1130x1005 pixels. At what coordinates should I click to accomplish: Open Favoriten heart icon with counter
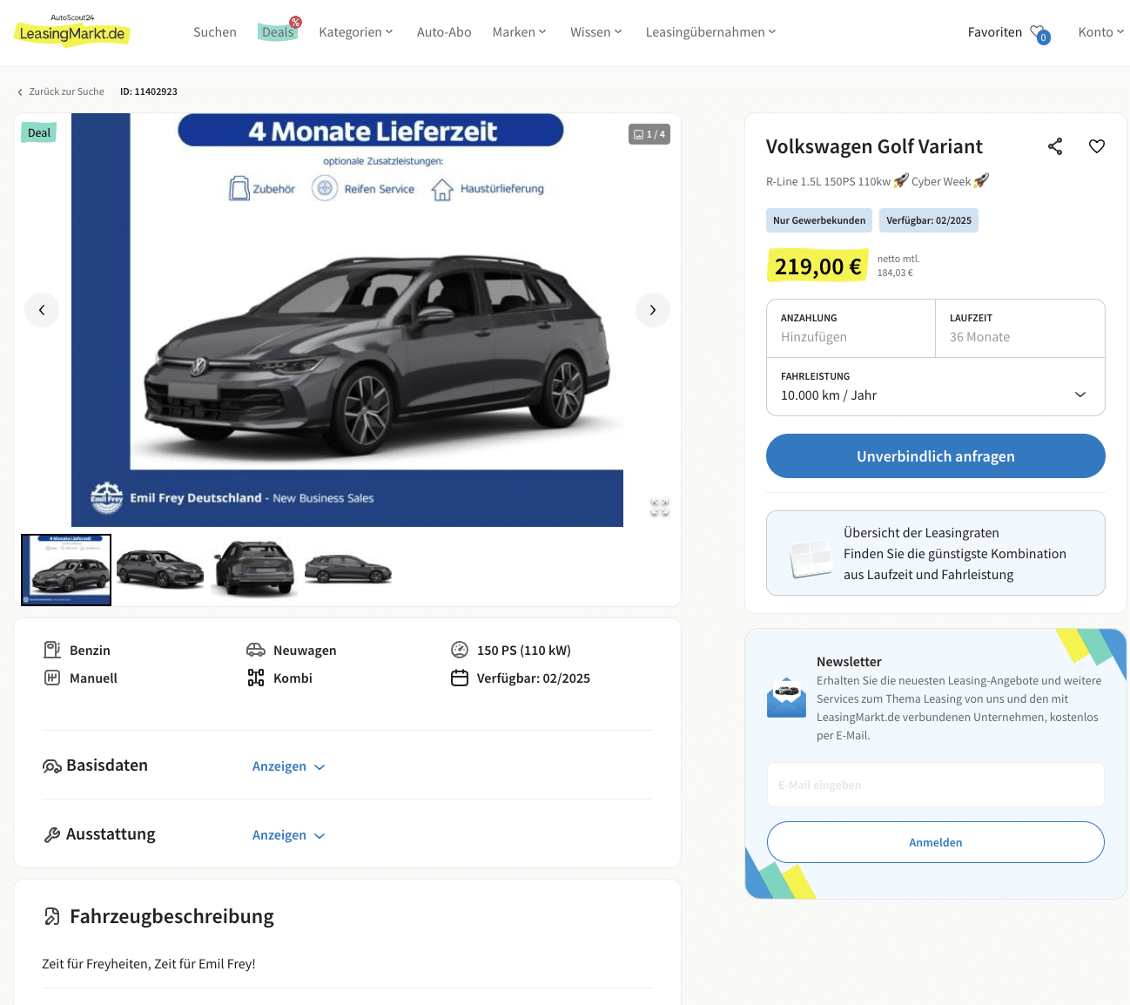tap(1040, 34)
